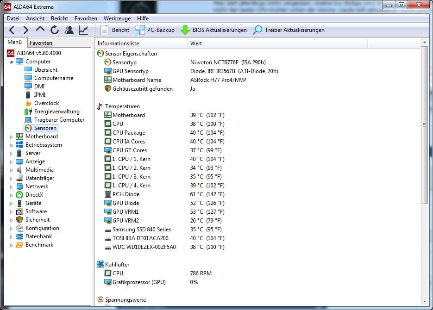
Task: Click the Temperaturen thermometer icon
Action: click(100, 106)
